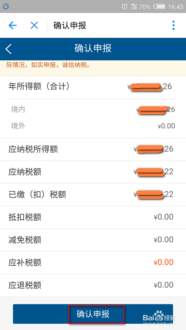Tap the 抵扣税额 row
The height and width of the screenshot is (330, 186).
93,217
